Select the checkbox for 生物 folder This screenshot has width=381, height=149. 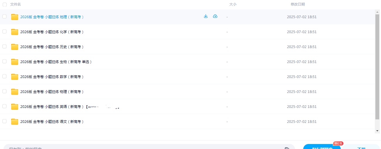pyautogui.click(x=4, y=61)
